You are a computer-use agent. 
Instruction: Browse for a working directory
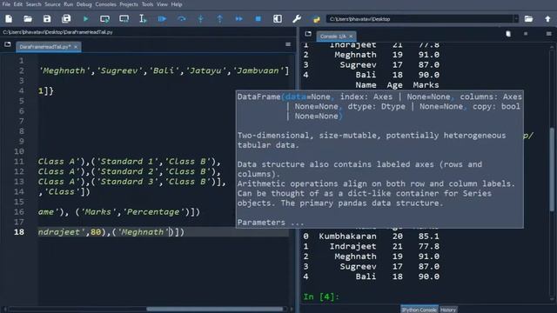click(528, 19)
